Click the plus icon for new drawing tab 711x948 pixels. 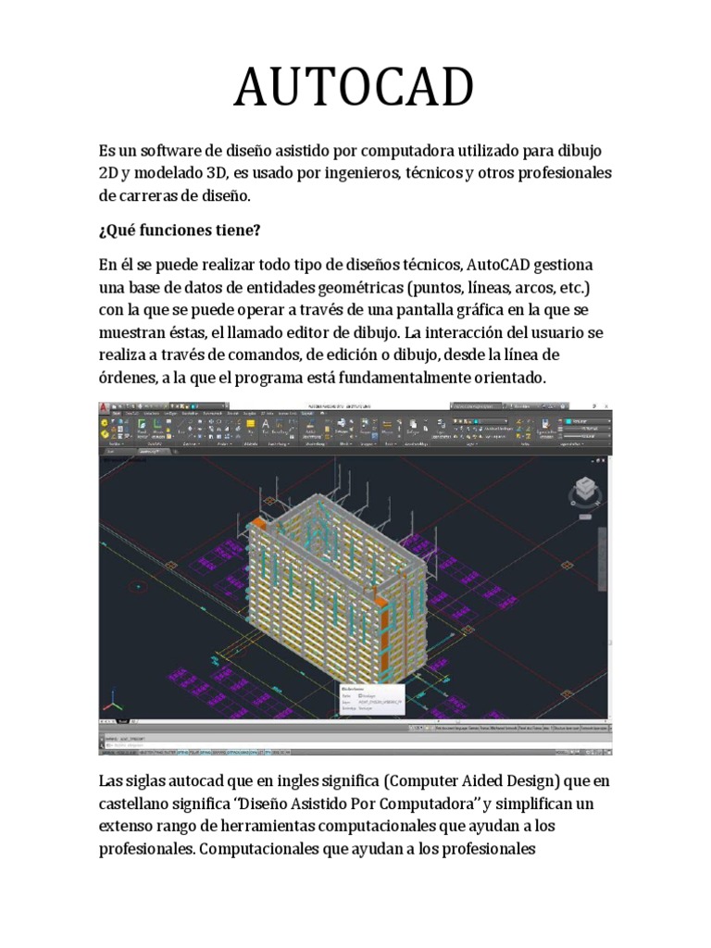click(175, 452)
